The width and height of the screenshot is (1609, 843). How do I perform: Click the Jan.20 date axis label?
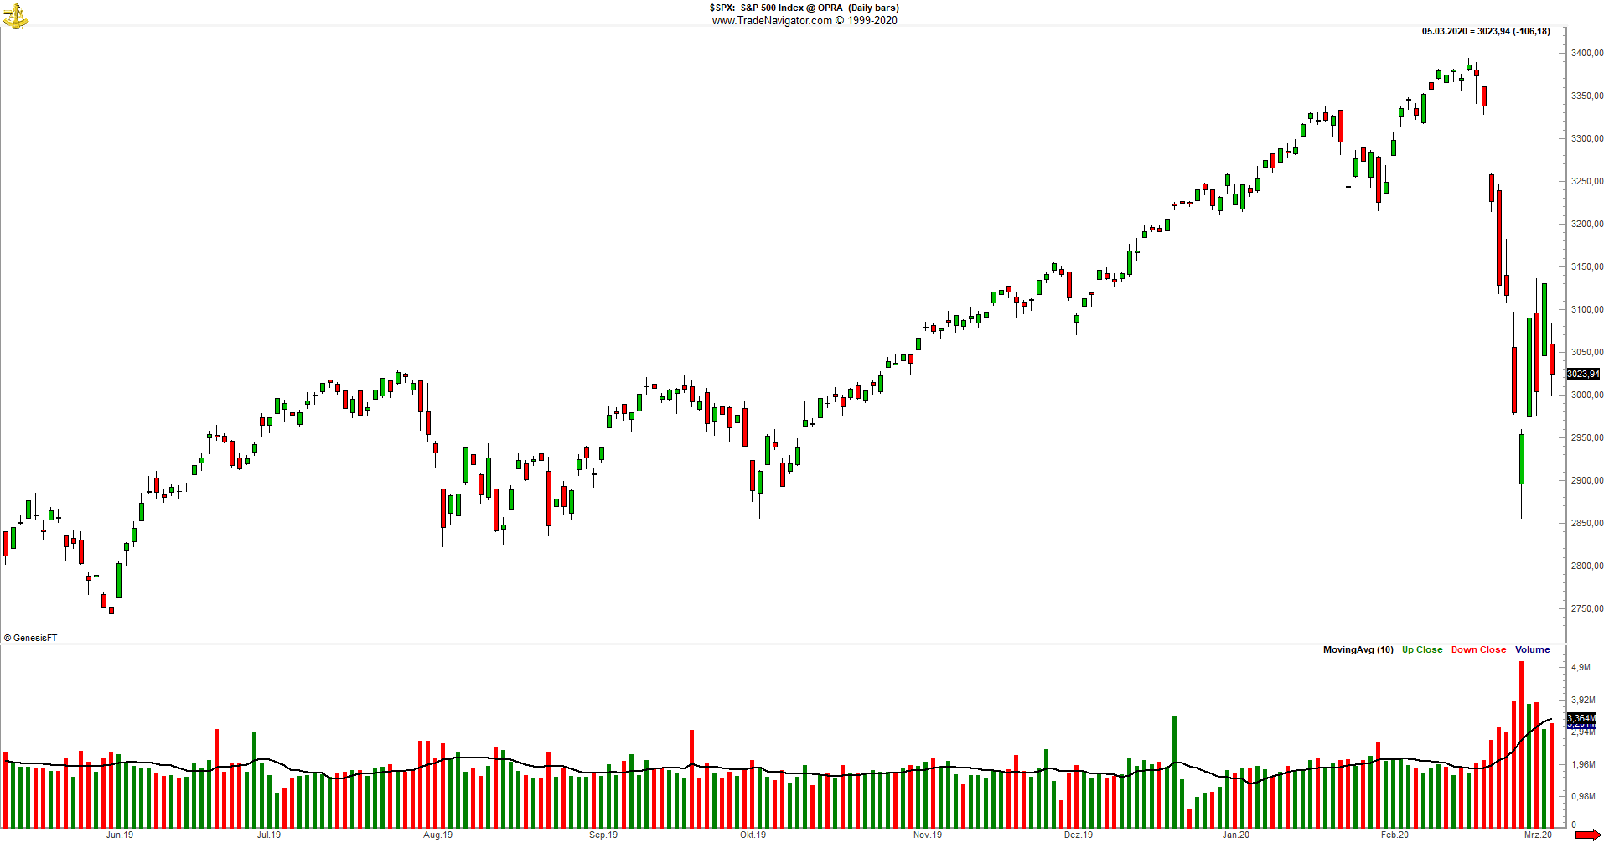pos(1235,835)
